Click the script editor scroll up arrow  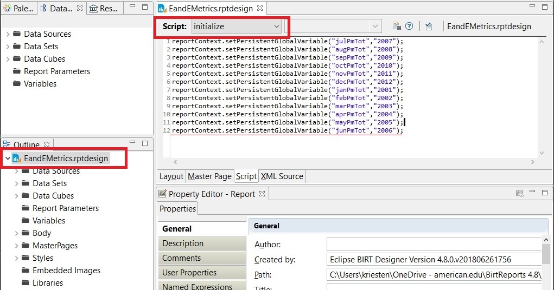click(542, 42)
